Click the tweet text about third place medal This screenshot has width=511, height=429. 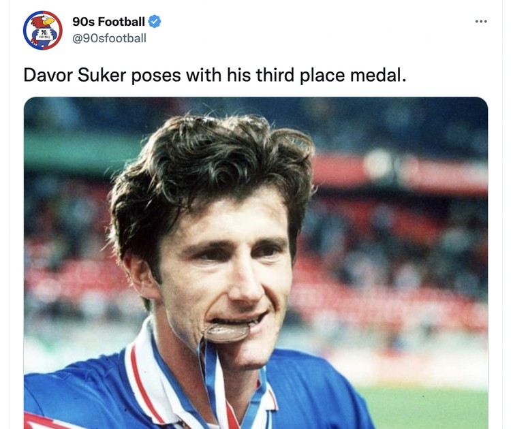coord(215,76)
